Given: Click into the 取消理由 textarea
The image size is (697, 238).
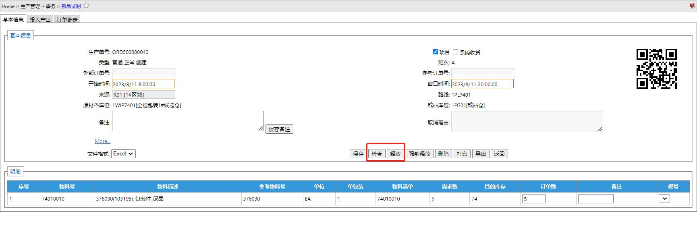Looking at the screenshot, I should 527,122.
